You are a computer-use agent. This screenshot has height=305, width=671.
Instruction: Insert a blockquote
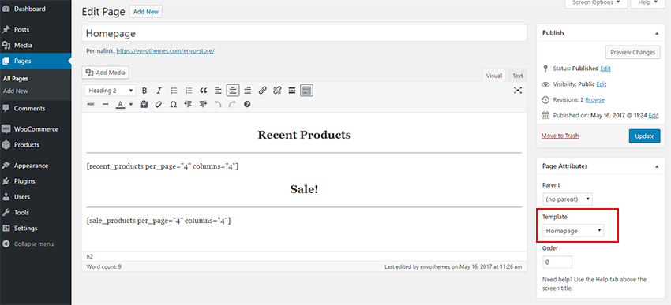tap(203, 91)
